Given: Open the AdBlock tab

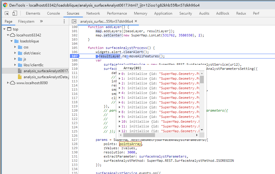Looking at the screenshot, I should click(223, 13).
